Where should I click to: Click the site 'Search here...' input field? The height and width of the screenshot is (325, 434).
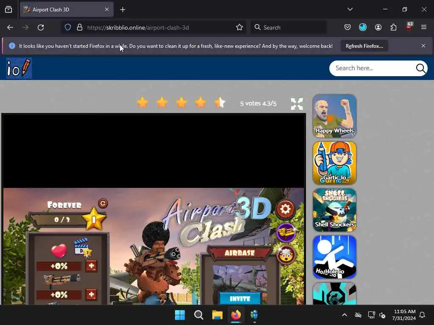coord(374,68)
